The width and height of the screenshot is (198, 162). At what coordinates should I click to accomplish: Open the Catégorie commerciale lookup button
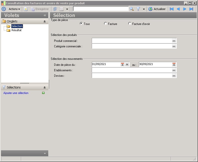coord(174,46)
